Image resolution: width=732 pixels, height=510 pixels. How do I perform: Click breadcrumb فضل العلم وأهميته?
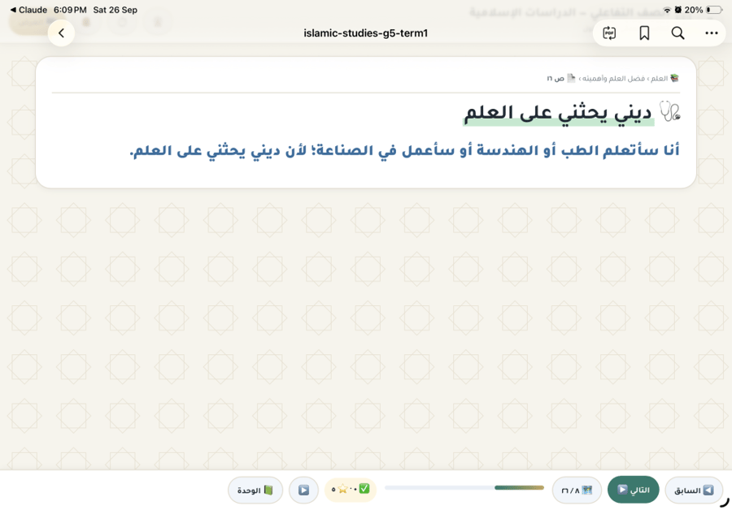point(613,78)
